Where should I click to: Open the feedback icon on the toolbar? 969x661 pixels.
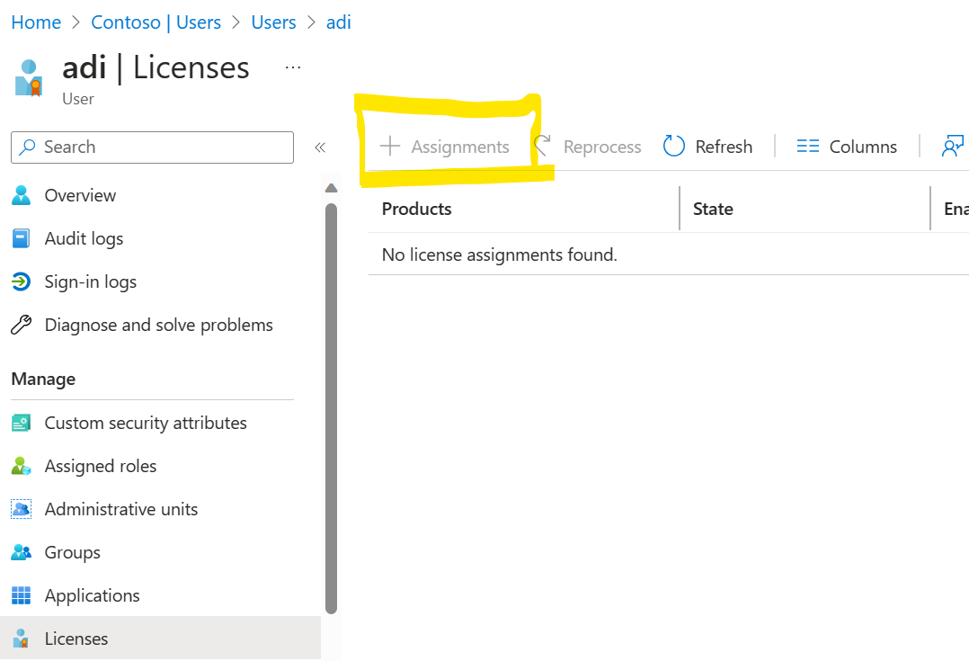[953, 144]
